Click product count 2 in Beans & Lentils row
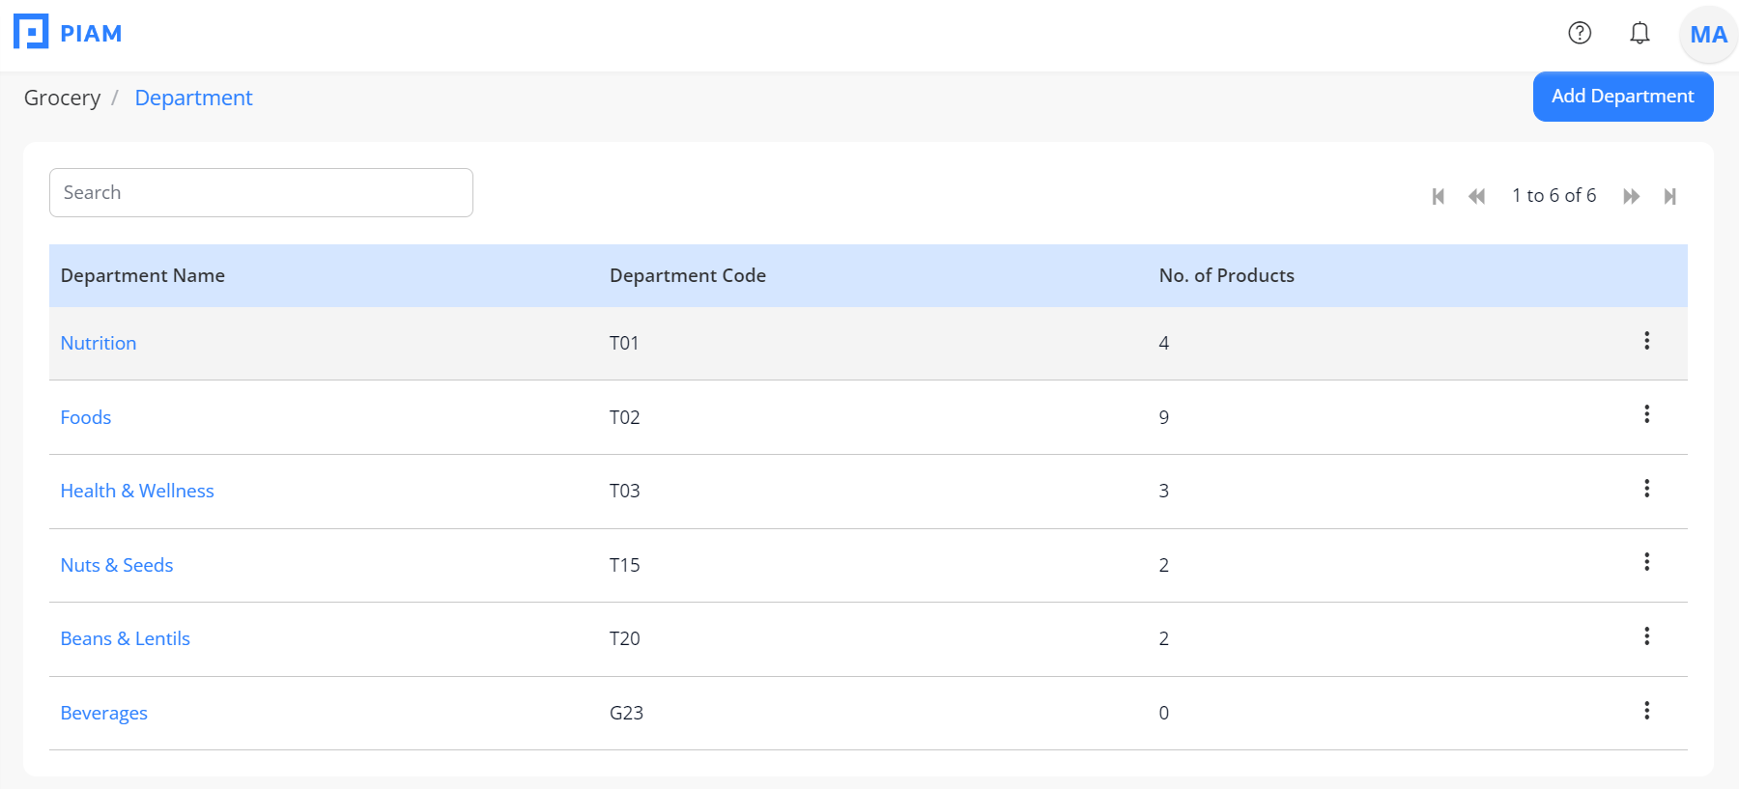Viewport: 1739px width, 789px height. tap(1164, 638)
